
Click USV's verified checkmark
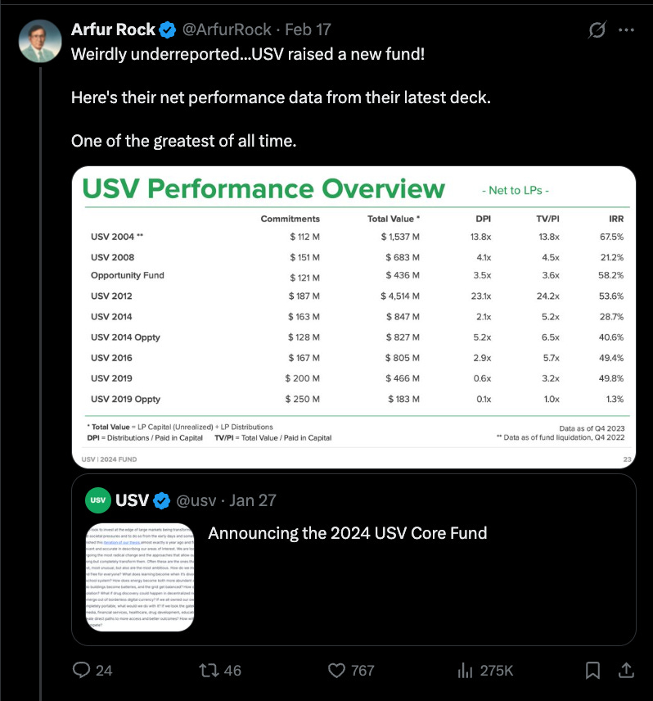point(161,500)
